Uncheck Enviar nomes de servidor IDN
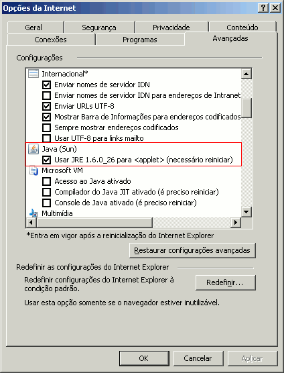The width and height of the screenshot is (284, 373). (x=46, y=85)
